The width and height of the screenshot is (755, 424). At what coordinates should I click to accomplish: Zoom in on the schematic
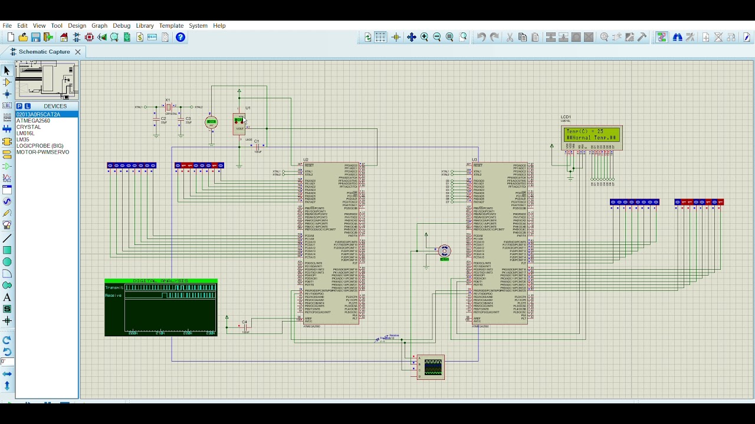click(x=424, y=37)
